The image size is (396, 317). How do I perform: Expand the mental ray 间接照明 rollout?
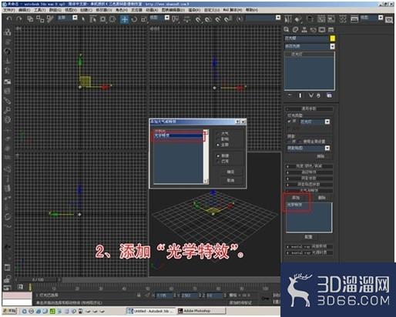click(309, 246)
